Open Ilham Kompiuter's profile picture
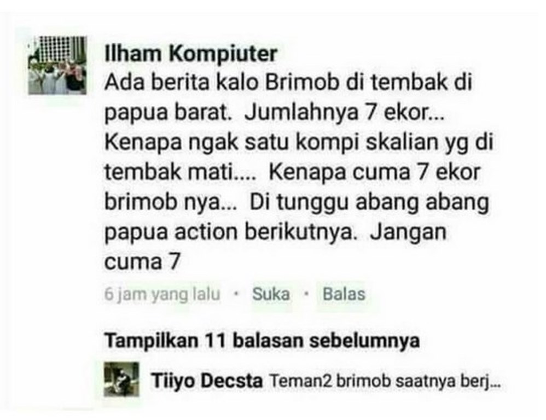The image size is (546, 420). tap(57, 65)
